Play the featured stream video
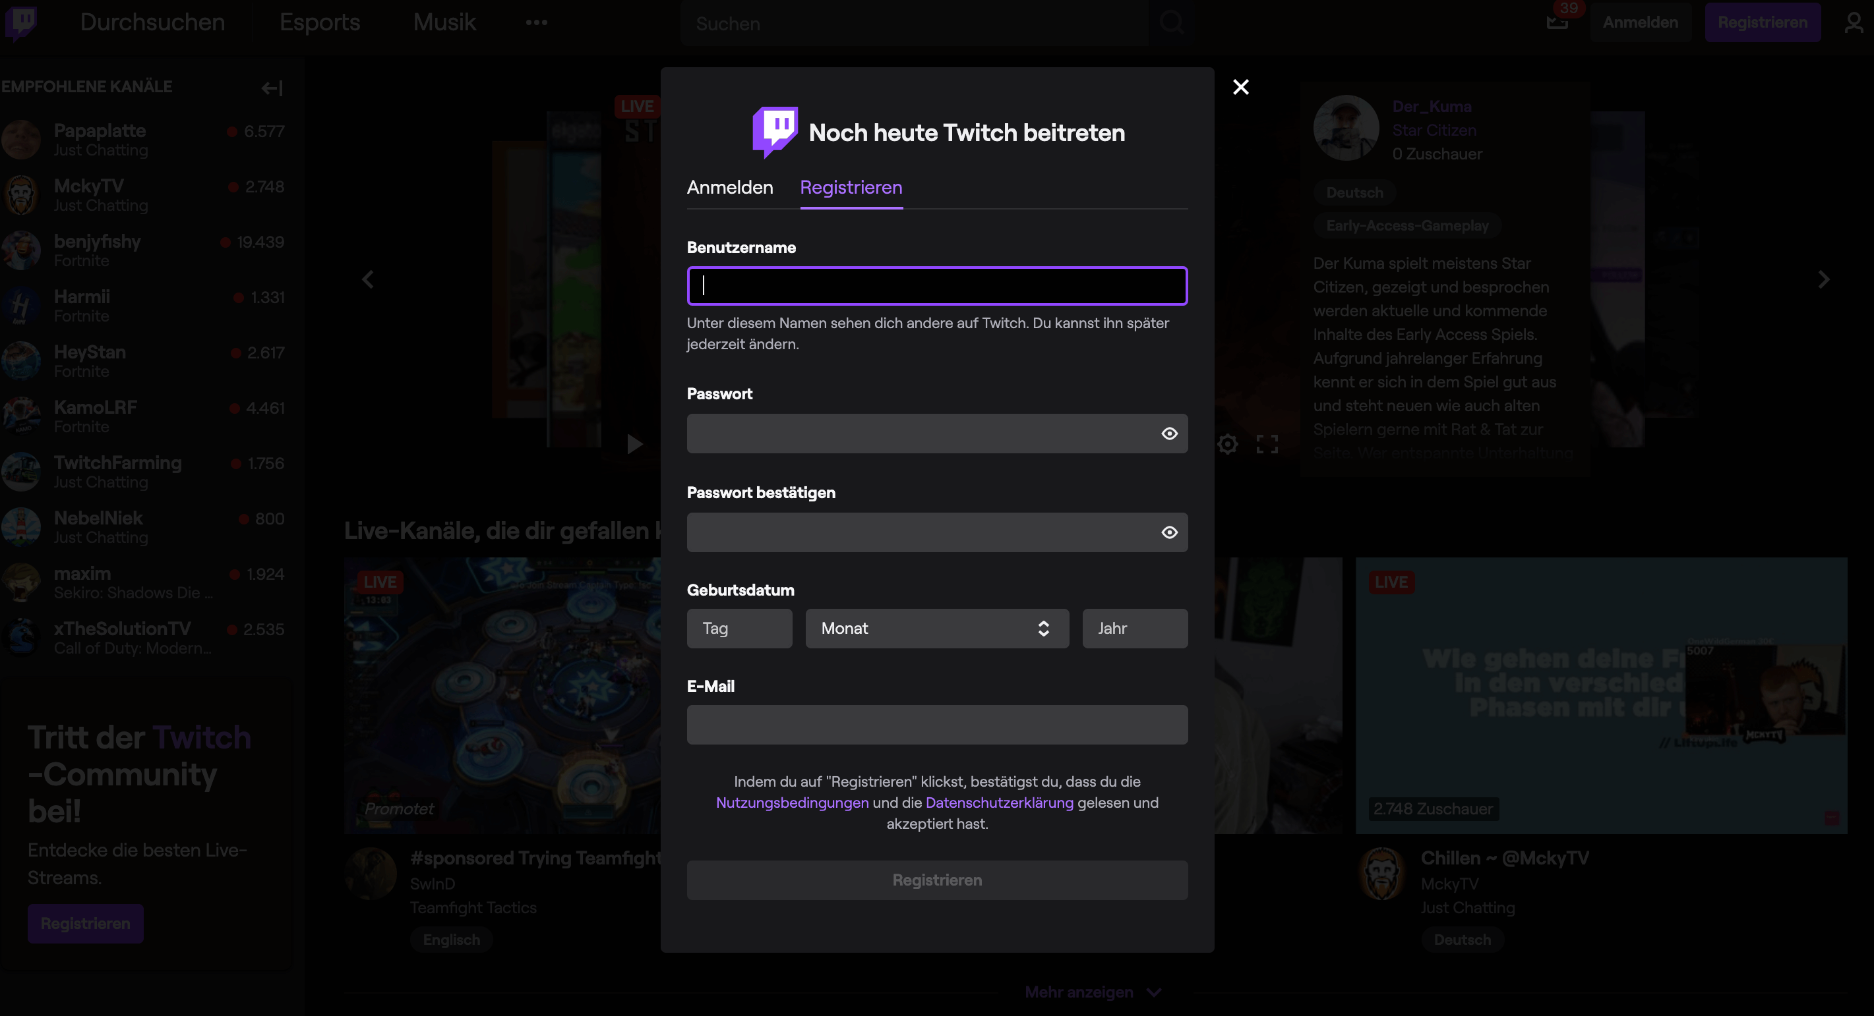Screen dimensions: 1874x1016 coord(634,444)
